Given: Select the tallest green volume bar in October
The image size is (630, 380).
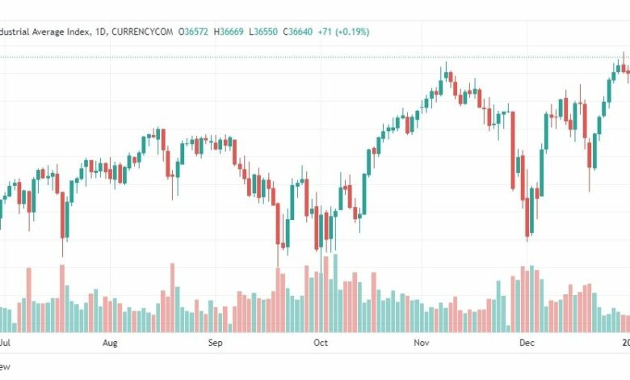Looking at the screenshot, I should pyautogui.click(x=335, y=293).
